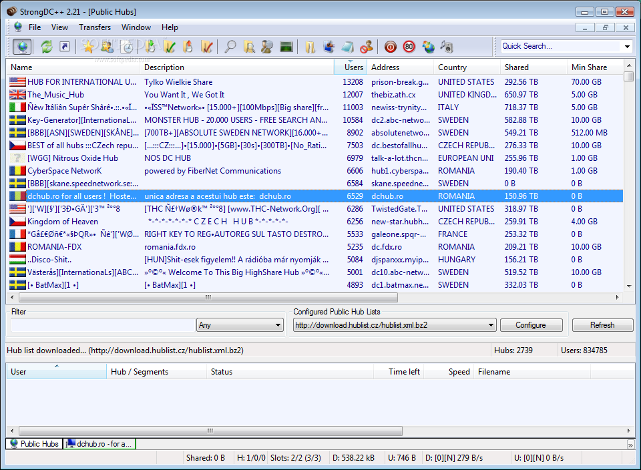Open the View menu
Viewport: 641px width, 470px height.
(59, 27)
